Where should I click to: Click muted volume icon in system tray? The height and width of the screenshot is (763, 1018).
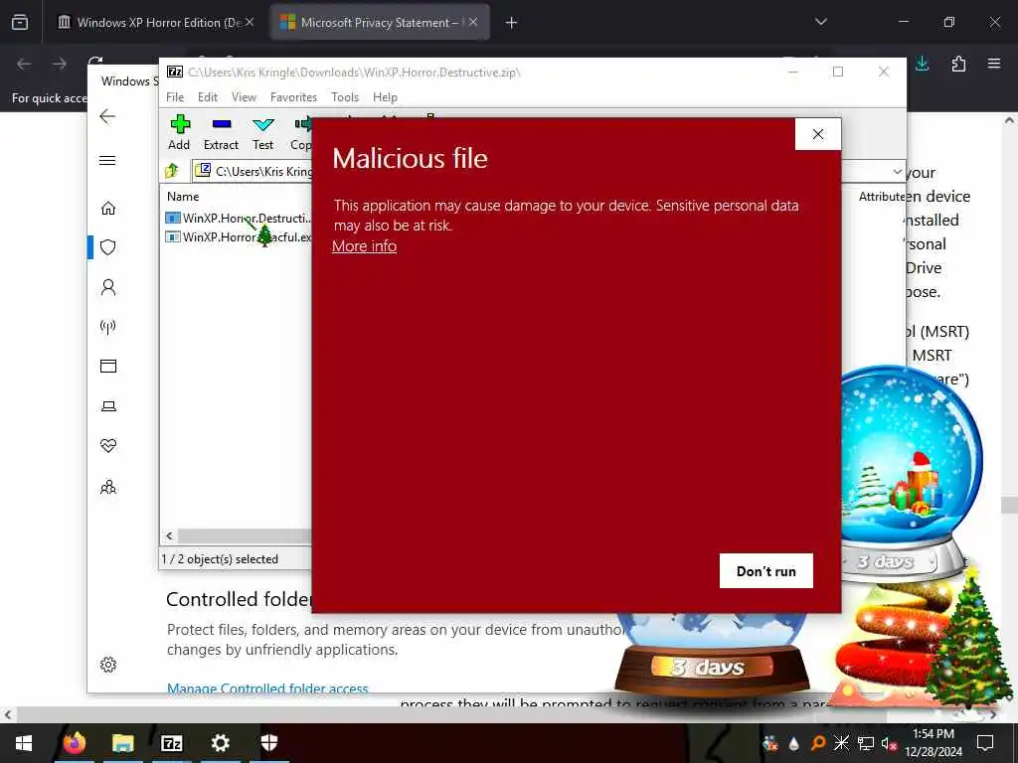click(x=889, y=743)
